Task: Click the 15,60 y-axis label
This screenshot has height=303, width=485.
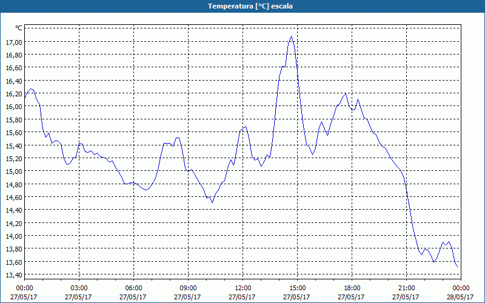Action: click(14, 133)
